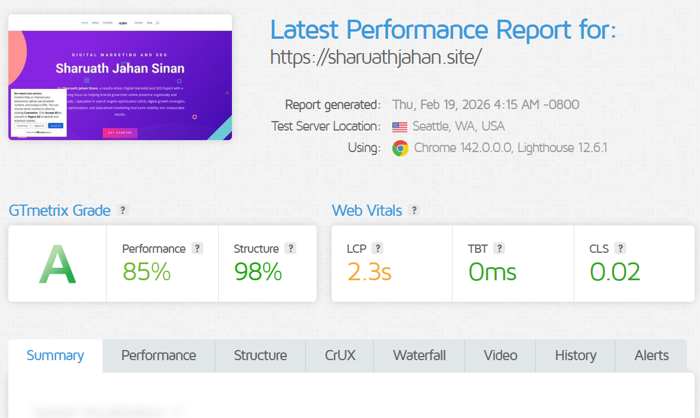The height and width of the screenshot is (418, 700).
Task: Click the CLS help question mark
Action: 620,249
